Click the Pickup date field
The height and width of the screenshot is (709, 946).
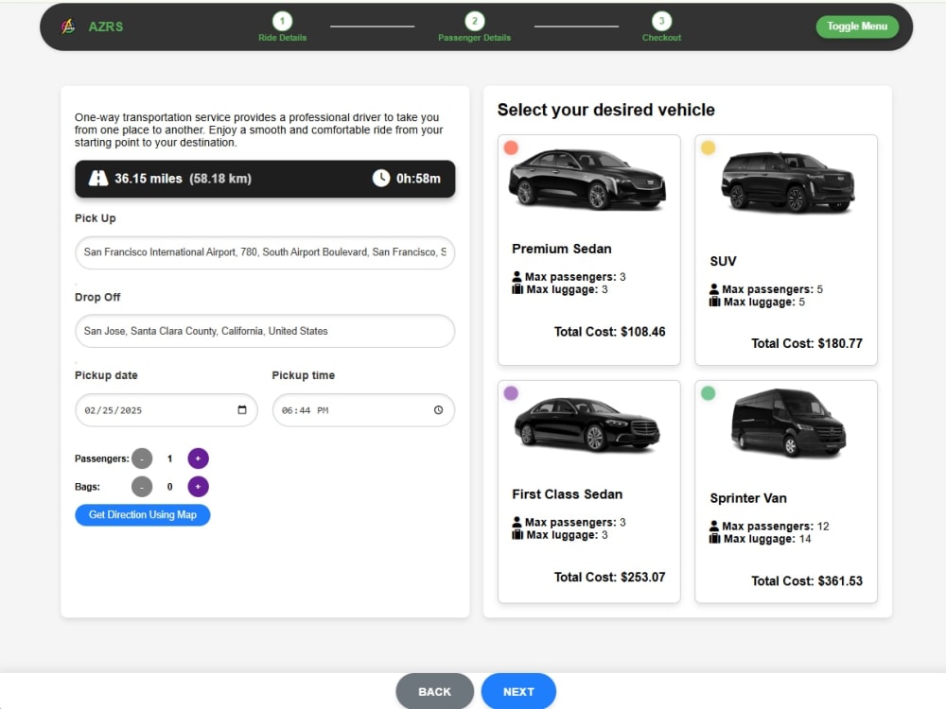coord(166,410)
